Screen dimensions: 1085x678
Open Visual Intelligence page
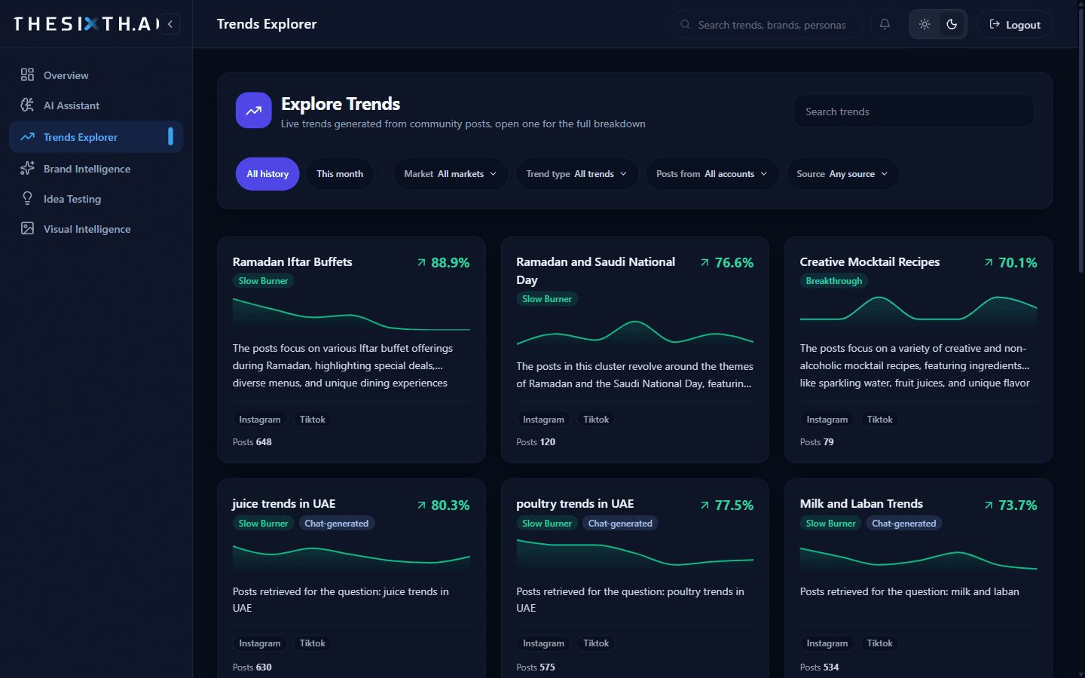tap(96, 228)
